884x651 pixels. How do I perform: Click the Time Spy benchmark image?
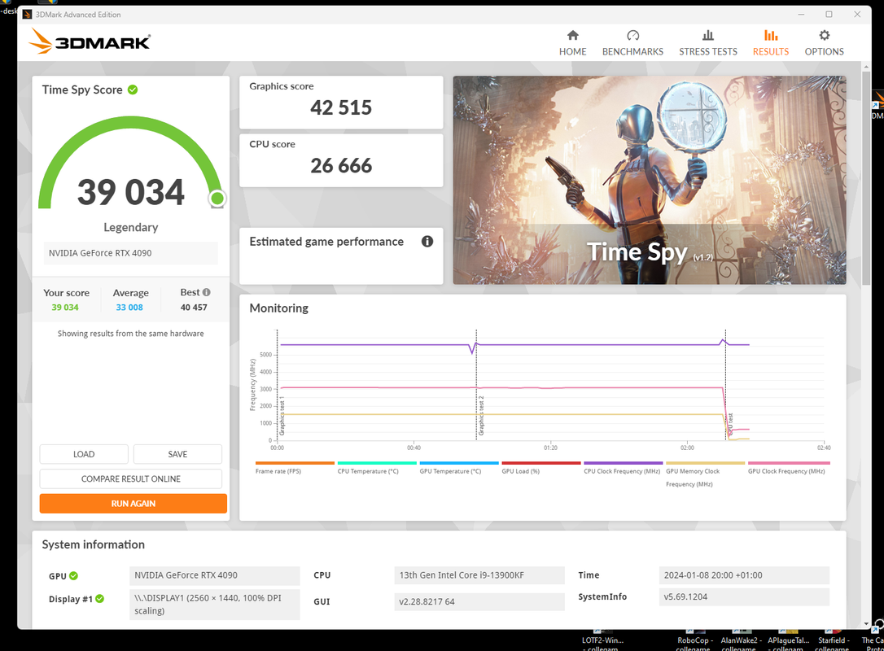coord(650,180)
